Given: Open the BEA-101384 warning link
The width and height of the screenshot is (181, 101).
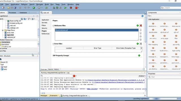Looking at the screenshot, I should pyautogui.click(x=92, y=89).
